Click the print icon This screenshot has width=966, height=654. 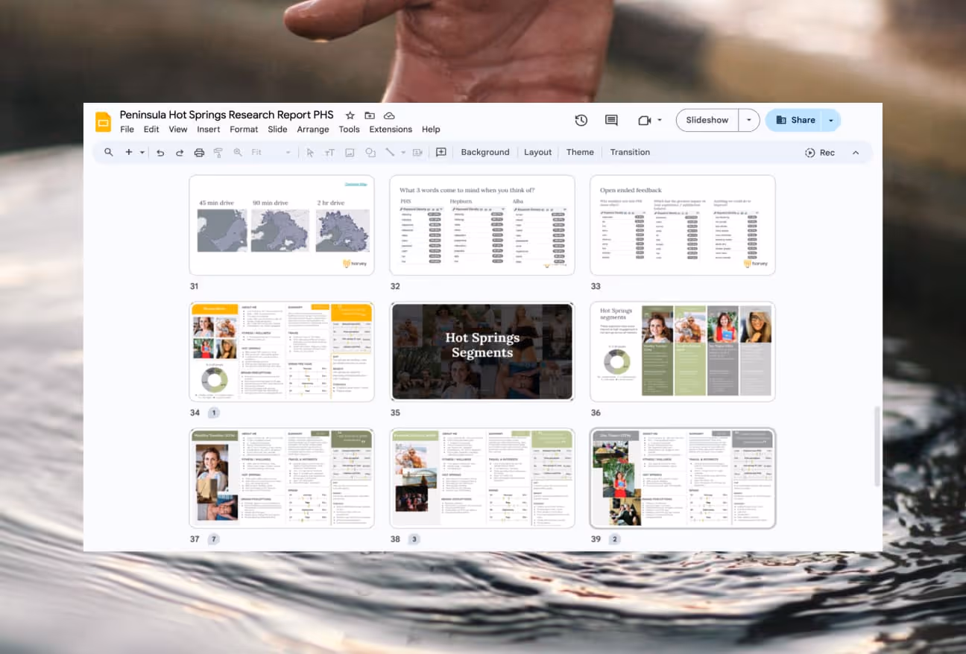pyautogui.click(x=199, y=152)
